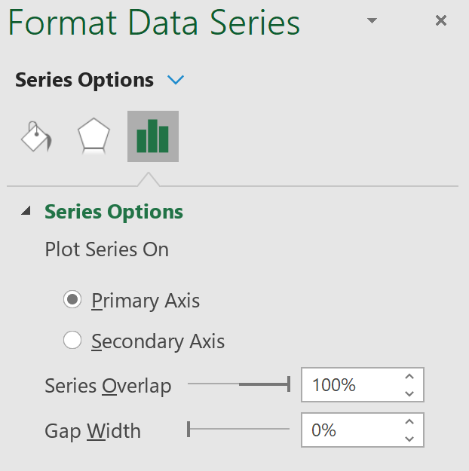Increase Gap Width with the up arrow
The image size is (469, 471).
(409, 422)
